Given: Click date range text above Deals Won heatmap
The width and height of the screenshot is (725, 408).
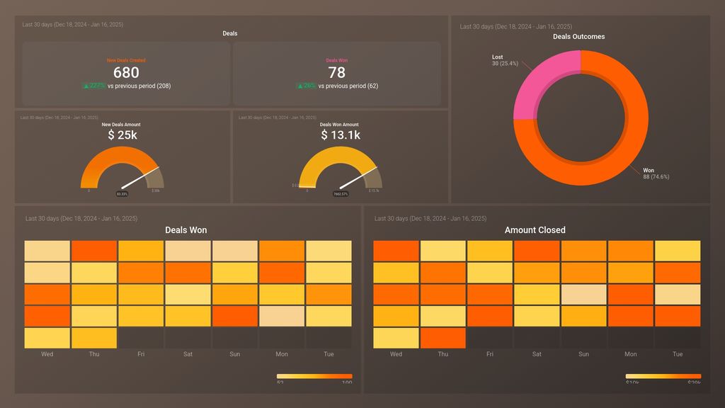Looking at the screenshot, I should pos(81,218).
